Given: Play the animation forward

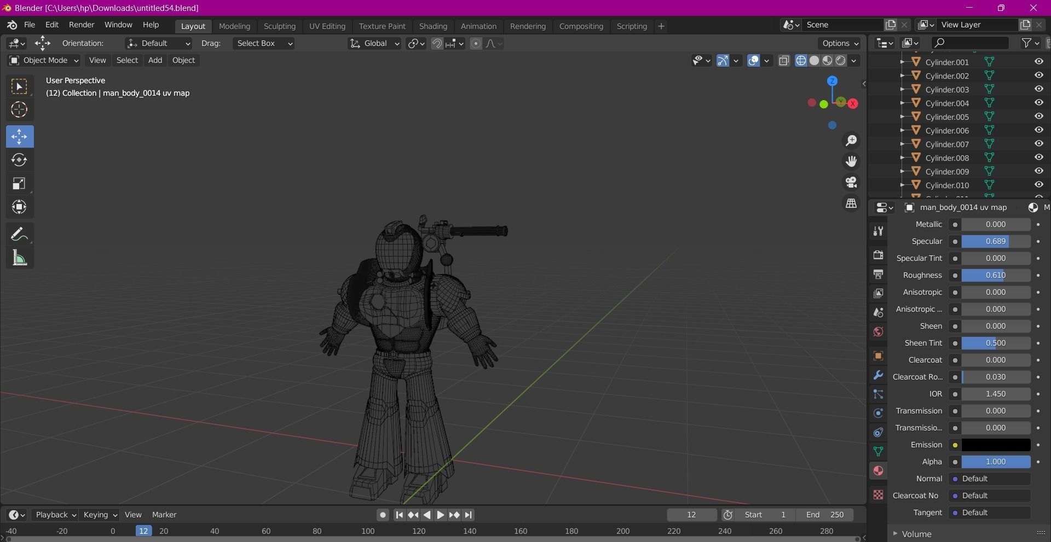Looking at the screenshot, I should tap(440, 515).
